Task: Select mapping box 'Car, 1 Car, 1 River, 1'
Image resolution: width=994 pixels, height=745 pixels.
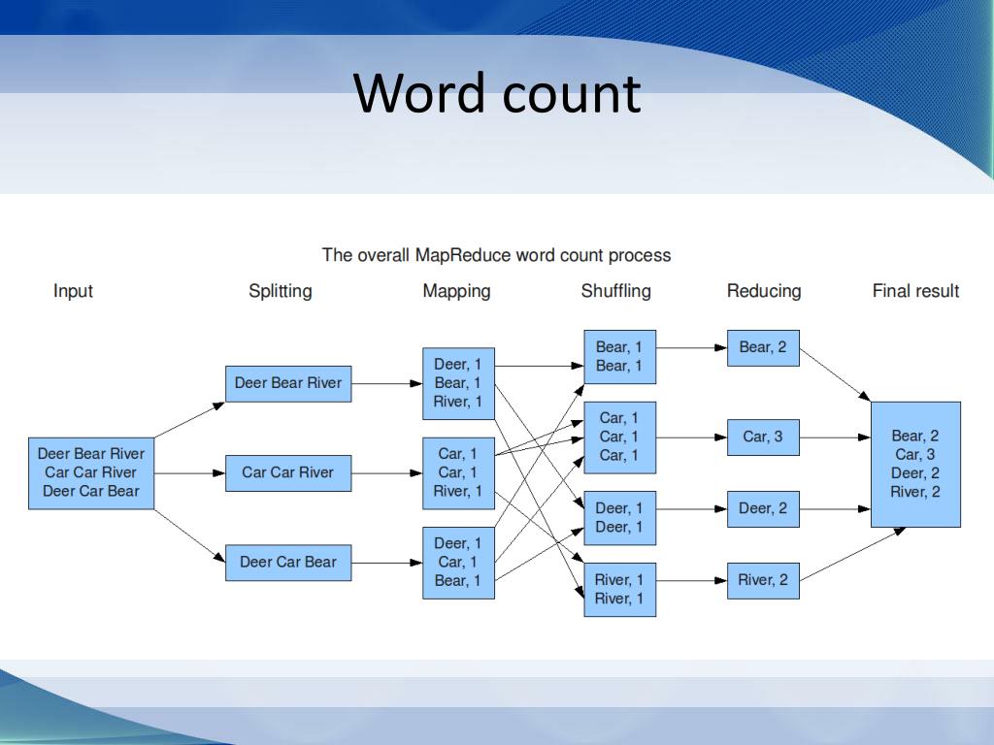Action: click(458, 473)
